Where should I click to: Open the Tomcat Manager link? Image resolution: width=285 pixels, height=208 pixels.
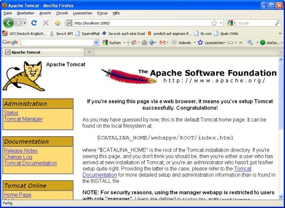[23, 119]
